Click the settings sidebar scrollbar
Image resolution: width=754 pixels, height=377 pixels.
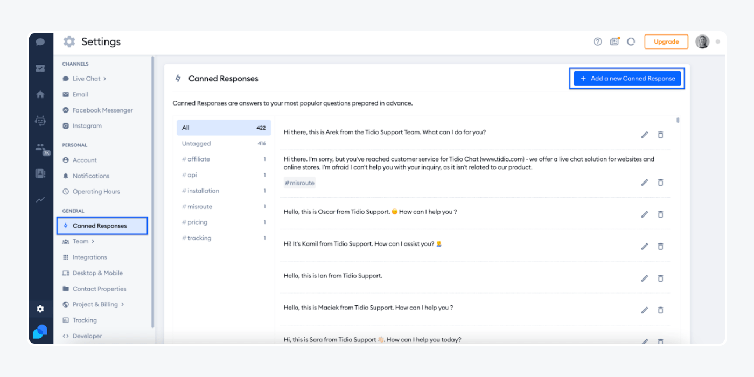pyautogui.click(x=153, y=192)
